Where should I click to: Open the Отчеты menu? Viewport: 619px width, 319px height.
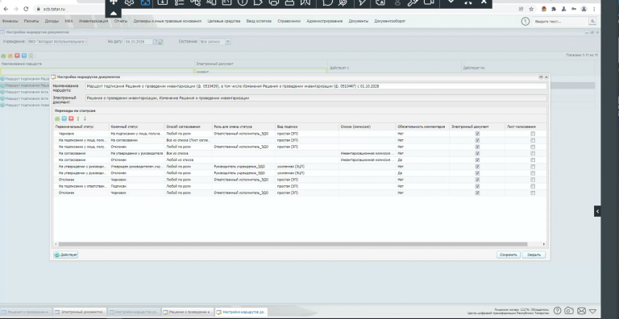coord(121,21)
